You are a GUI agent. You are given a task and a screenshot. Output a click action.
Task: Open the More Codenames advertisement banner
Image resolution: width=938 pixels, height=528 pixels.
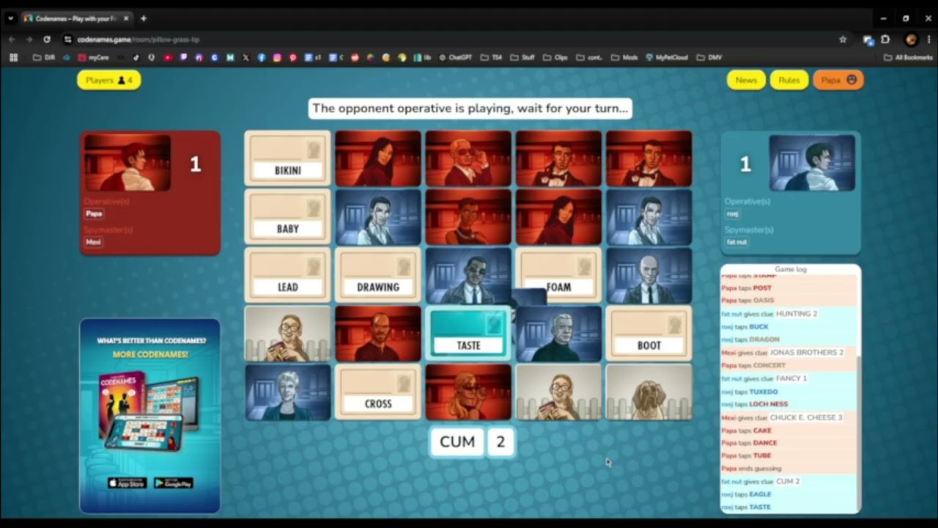coord(149,416)
